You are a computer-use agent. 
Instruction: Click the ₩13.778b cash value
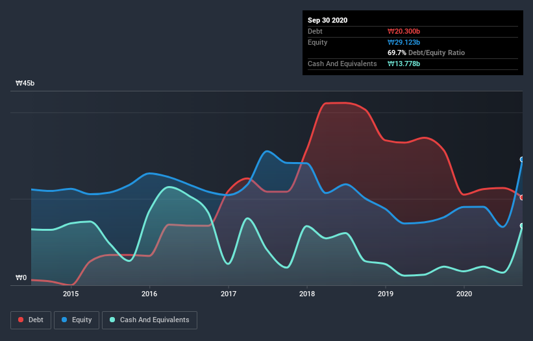pos(404,64)
